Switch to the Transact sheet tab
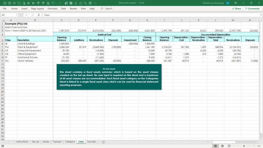The height and width of the screenshot is (148, 263). pos(57,142)
